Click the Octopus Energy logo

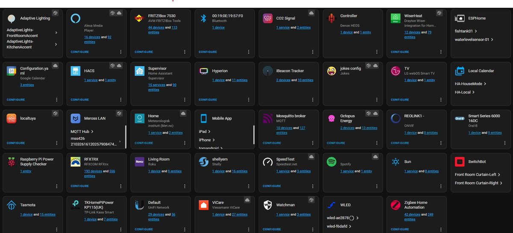(332, 118)
